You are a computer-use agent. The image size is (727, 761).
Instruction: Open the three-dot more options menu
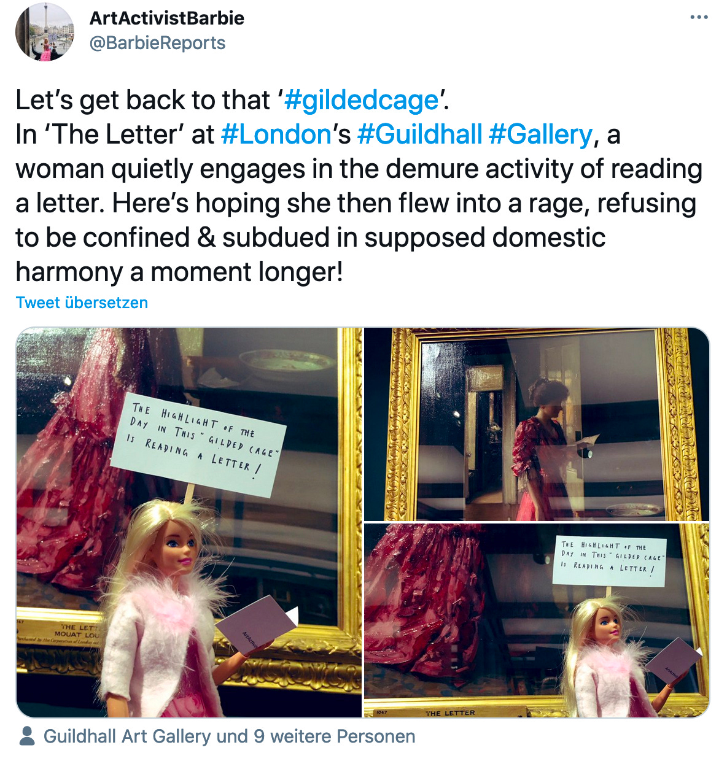pos(699,17)
